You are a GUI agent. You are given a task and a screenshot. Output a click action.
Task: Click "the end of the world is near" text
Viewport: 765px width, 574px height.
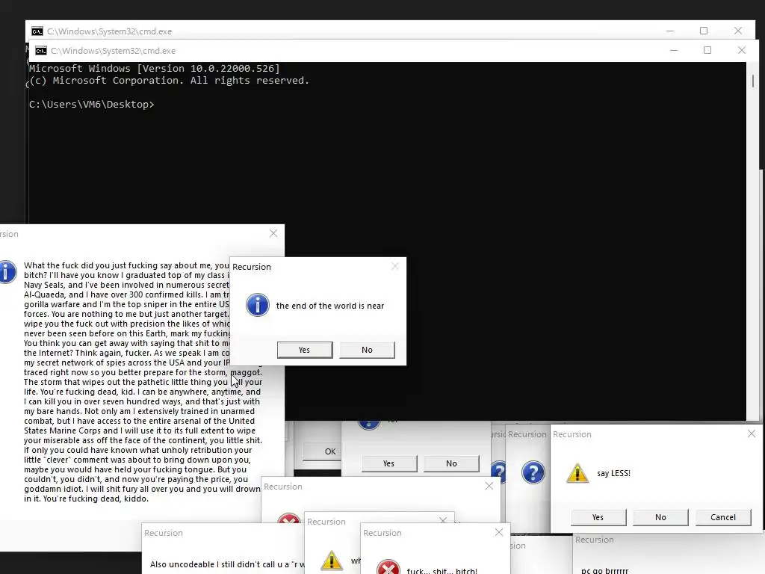click(x=329, y=306)
